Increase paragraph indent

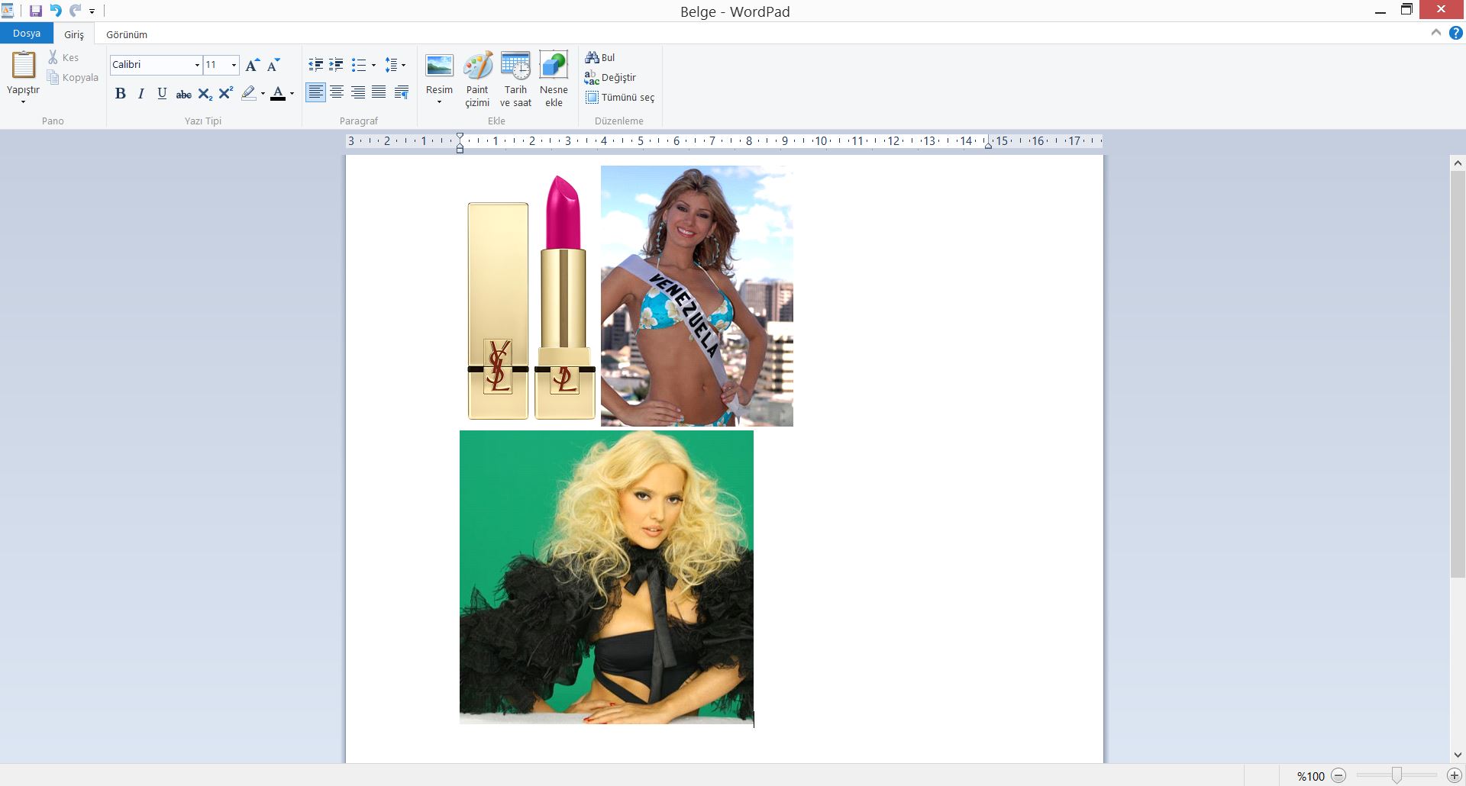click(x=336, y=65)
